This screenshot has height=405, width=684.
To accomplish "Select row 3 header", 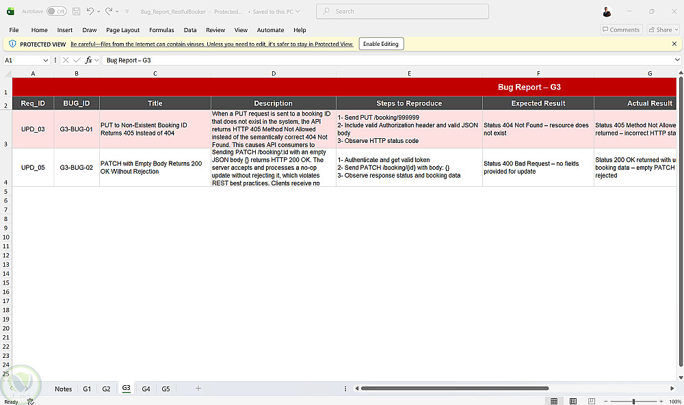I will (x=5, y=129).
